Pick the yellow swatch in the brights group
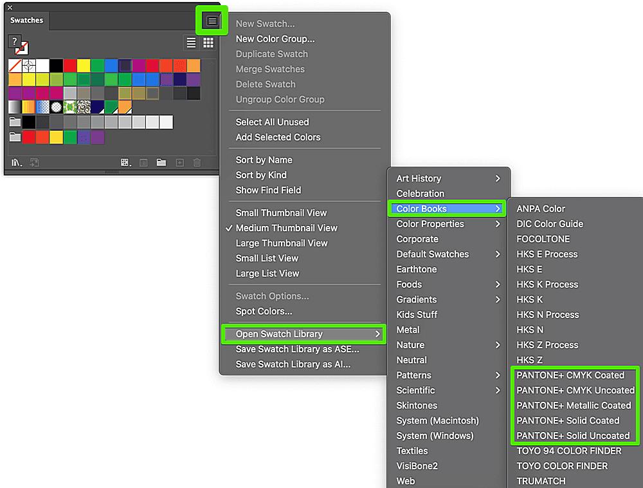The height and width of the screenshot is (488, 643). [x=56, y=137]
